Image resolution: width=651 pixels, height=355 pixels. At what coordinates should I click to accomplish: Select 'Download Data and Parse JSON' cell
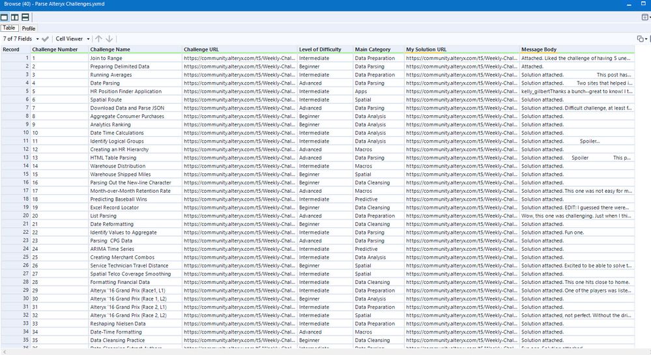pyautogui.click(x=136, y=108)
